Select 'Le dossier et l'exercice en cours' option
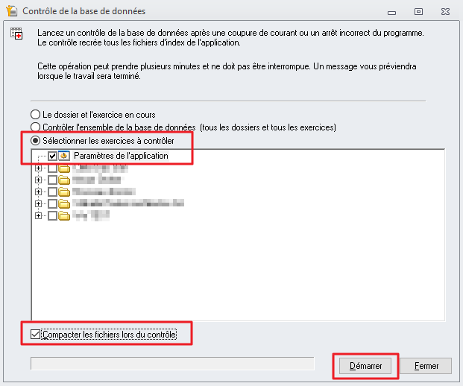463x386 pixels. tap(35, 115)
